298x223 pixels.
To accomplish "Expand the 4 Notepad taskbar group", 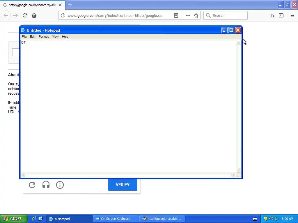I will 69,219.
